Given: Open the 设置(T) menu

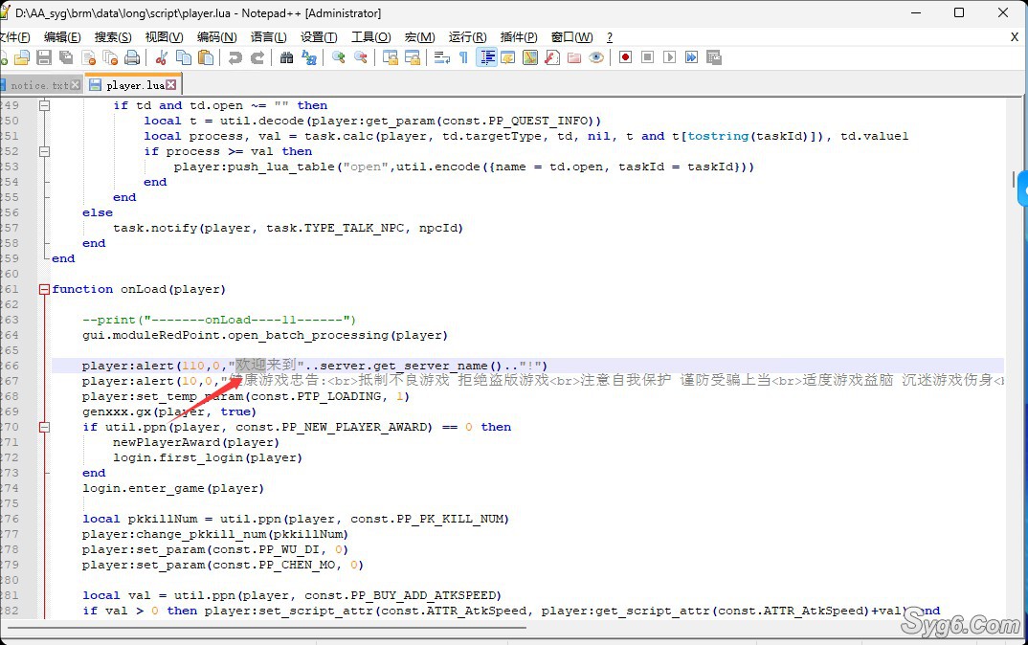Looking at the screenshot, I should pos(320,37).
